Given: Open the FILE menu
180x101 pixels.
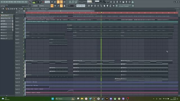Looking at the screenshot, I should pyautogui.click(x=2, y=2).
